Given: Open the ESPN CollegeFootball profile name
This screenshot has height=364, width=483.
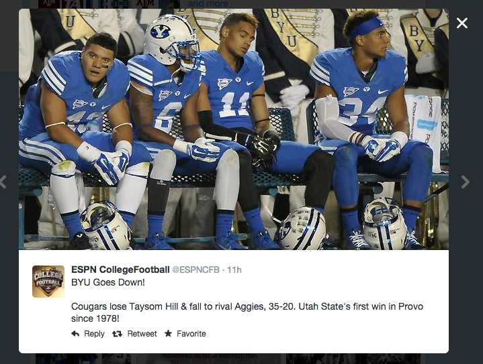Looking at the screenshot, I should [121, 270].
